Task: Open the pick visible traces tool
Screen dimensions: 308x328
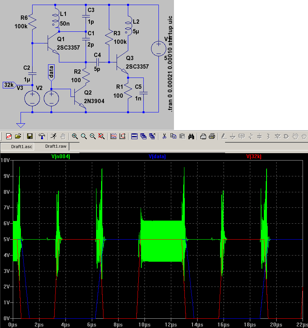Action: 114,136
